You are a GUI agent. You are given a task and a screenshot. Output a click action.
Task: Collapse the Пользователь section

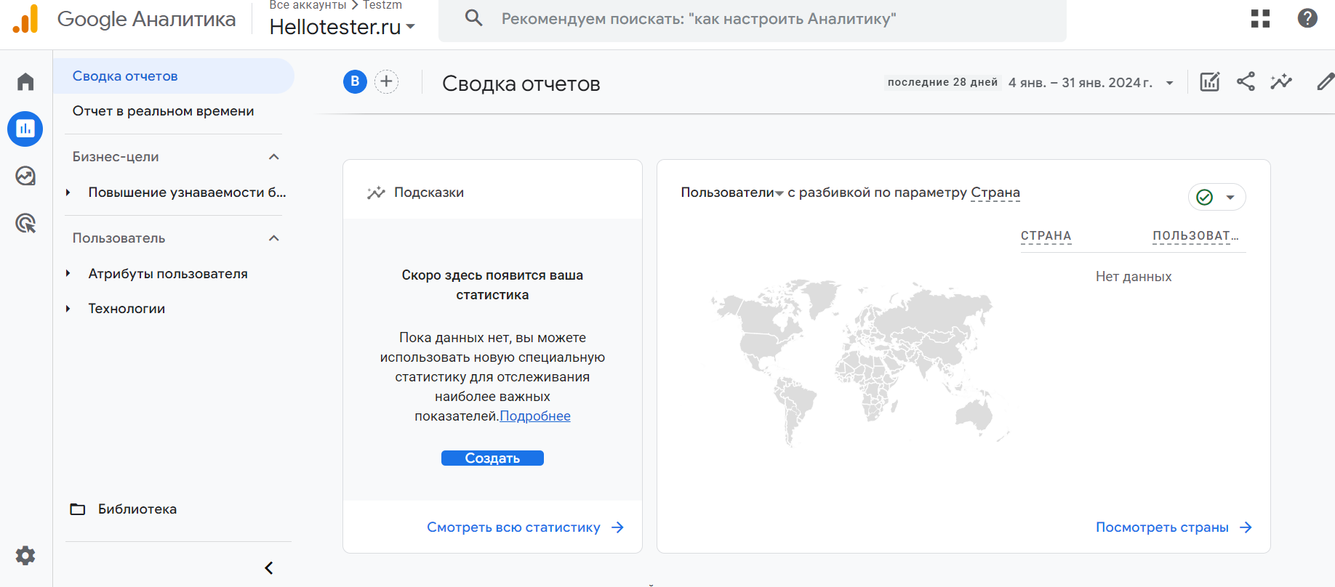point(274,238)
